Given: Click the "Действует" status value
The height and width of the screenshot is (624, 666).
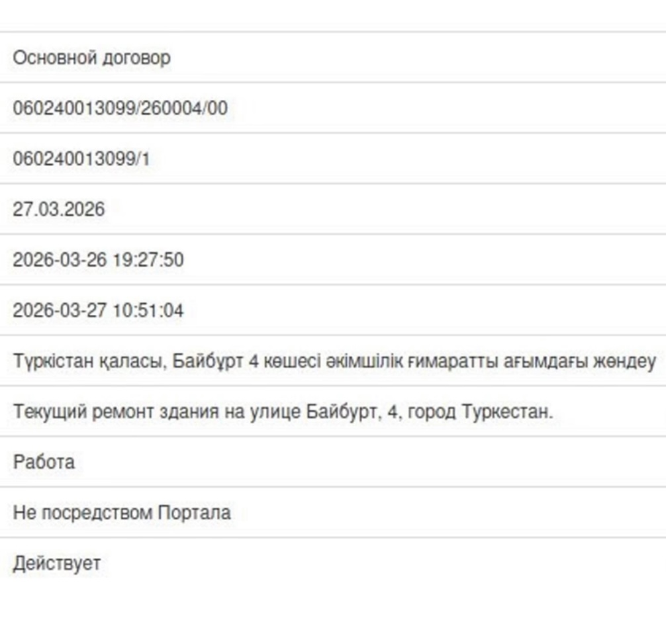Looking at the screenshot, I should click(57, 563).
